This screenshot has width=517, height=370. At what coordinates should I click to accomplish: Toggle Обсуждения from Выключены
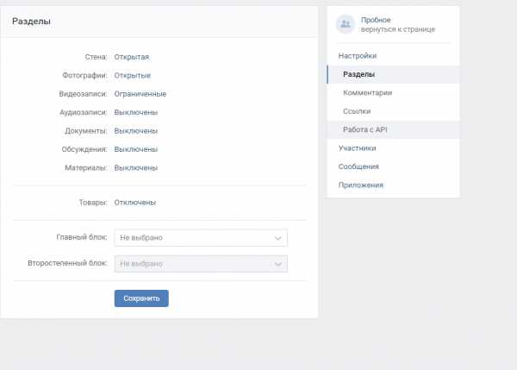coord(136,149)
